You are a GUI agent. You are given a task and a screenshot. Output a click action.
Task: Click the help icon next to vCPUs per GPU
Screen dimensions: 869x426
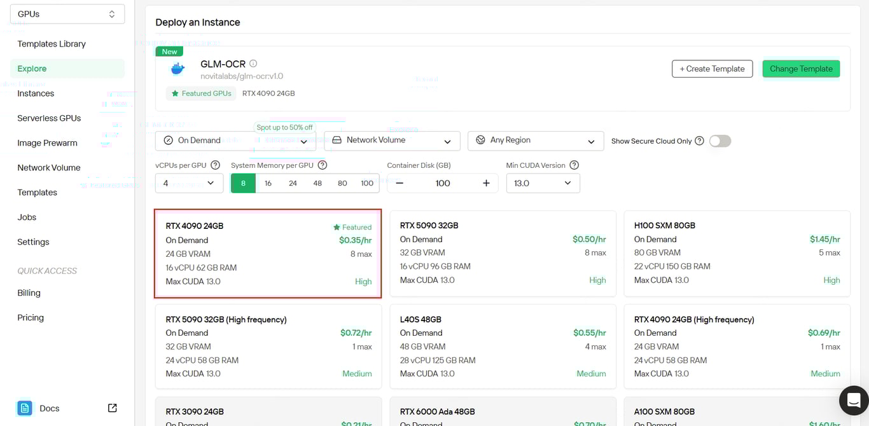click(x=215, y=165)
